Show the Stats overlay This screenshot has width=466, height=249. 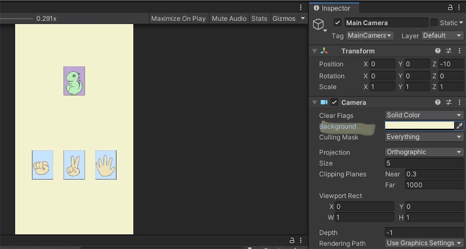[259, 18]
